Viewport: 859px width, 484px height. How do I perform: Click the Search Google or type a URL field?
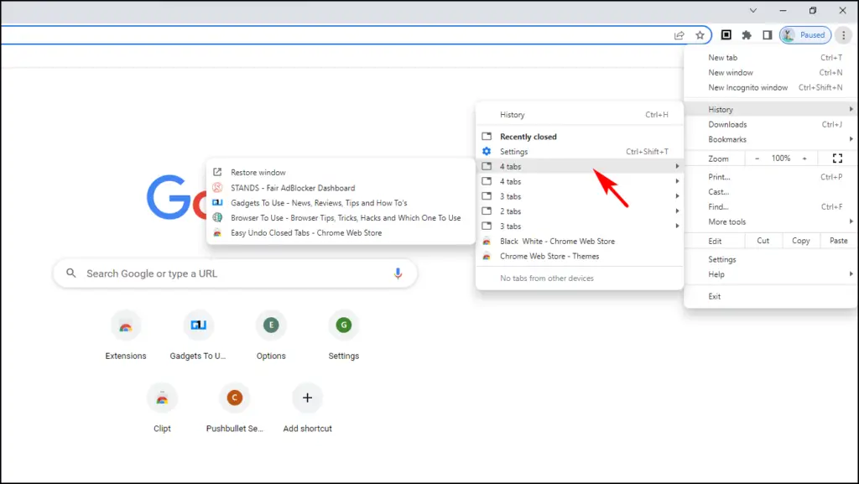(235, 273)
